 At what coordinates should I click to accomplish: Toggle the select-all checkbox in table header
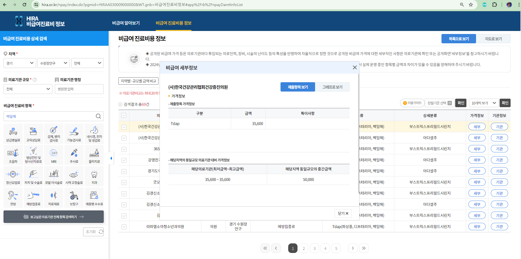pyautogui.click(x=124, y=115)
